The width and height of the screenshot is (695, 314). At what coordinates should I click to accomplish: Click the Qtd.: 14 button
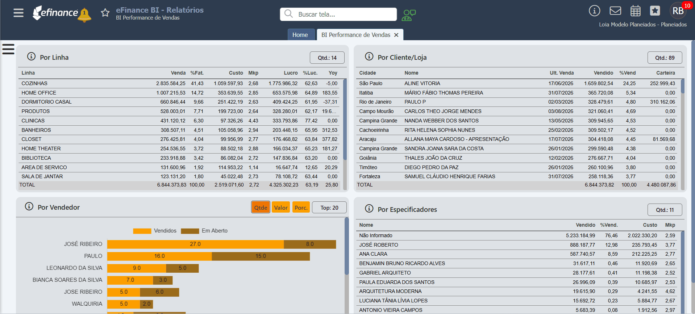click(x=327, y=58)
